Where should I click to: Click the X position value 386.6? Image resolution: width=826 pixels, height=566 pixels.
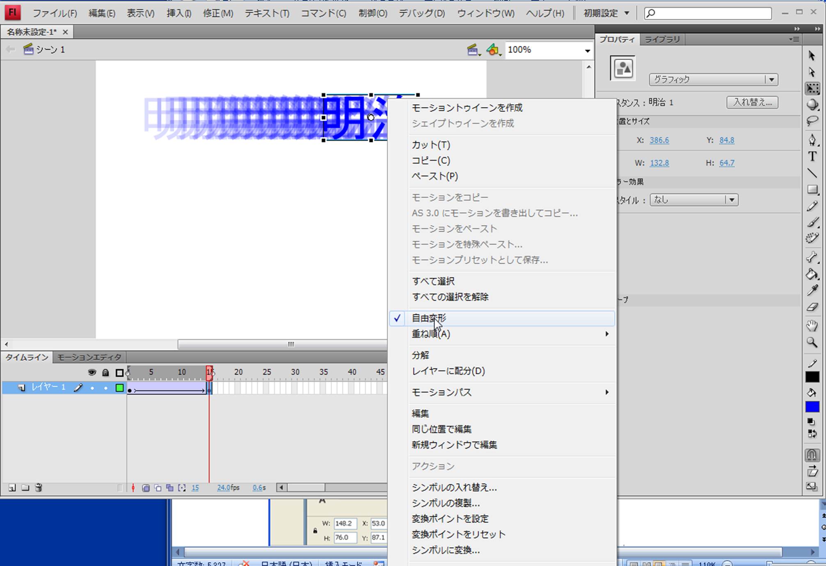[x=659, y=140]
